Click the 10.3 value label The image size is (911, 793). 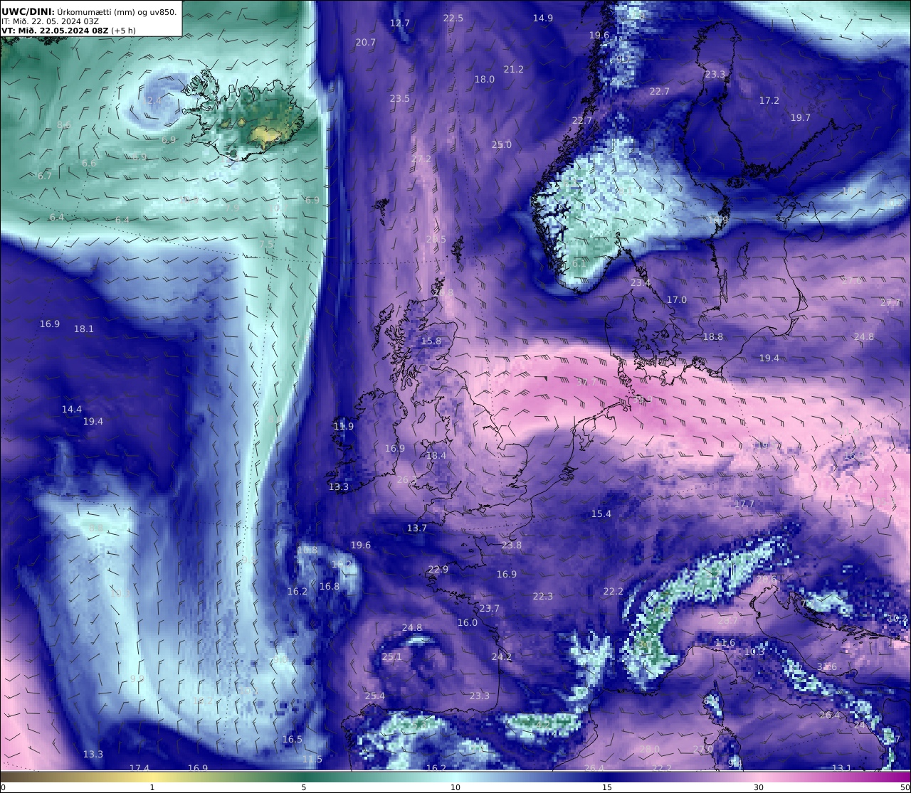point(754,652)
